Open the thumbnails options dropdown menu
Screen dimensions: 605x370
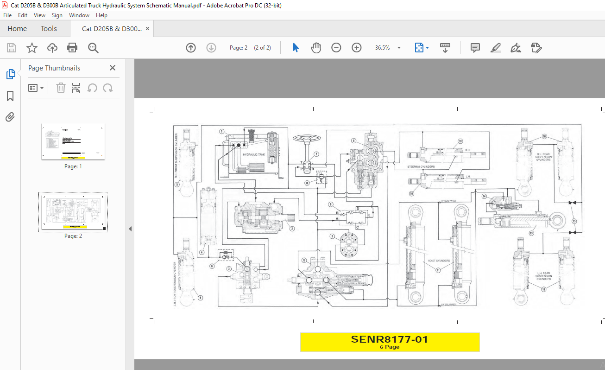click(36, 88)
